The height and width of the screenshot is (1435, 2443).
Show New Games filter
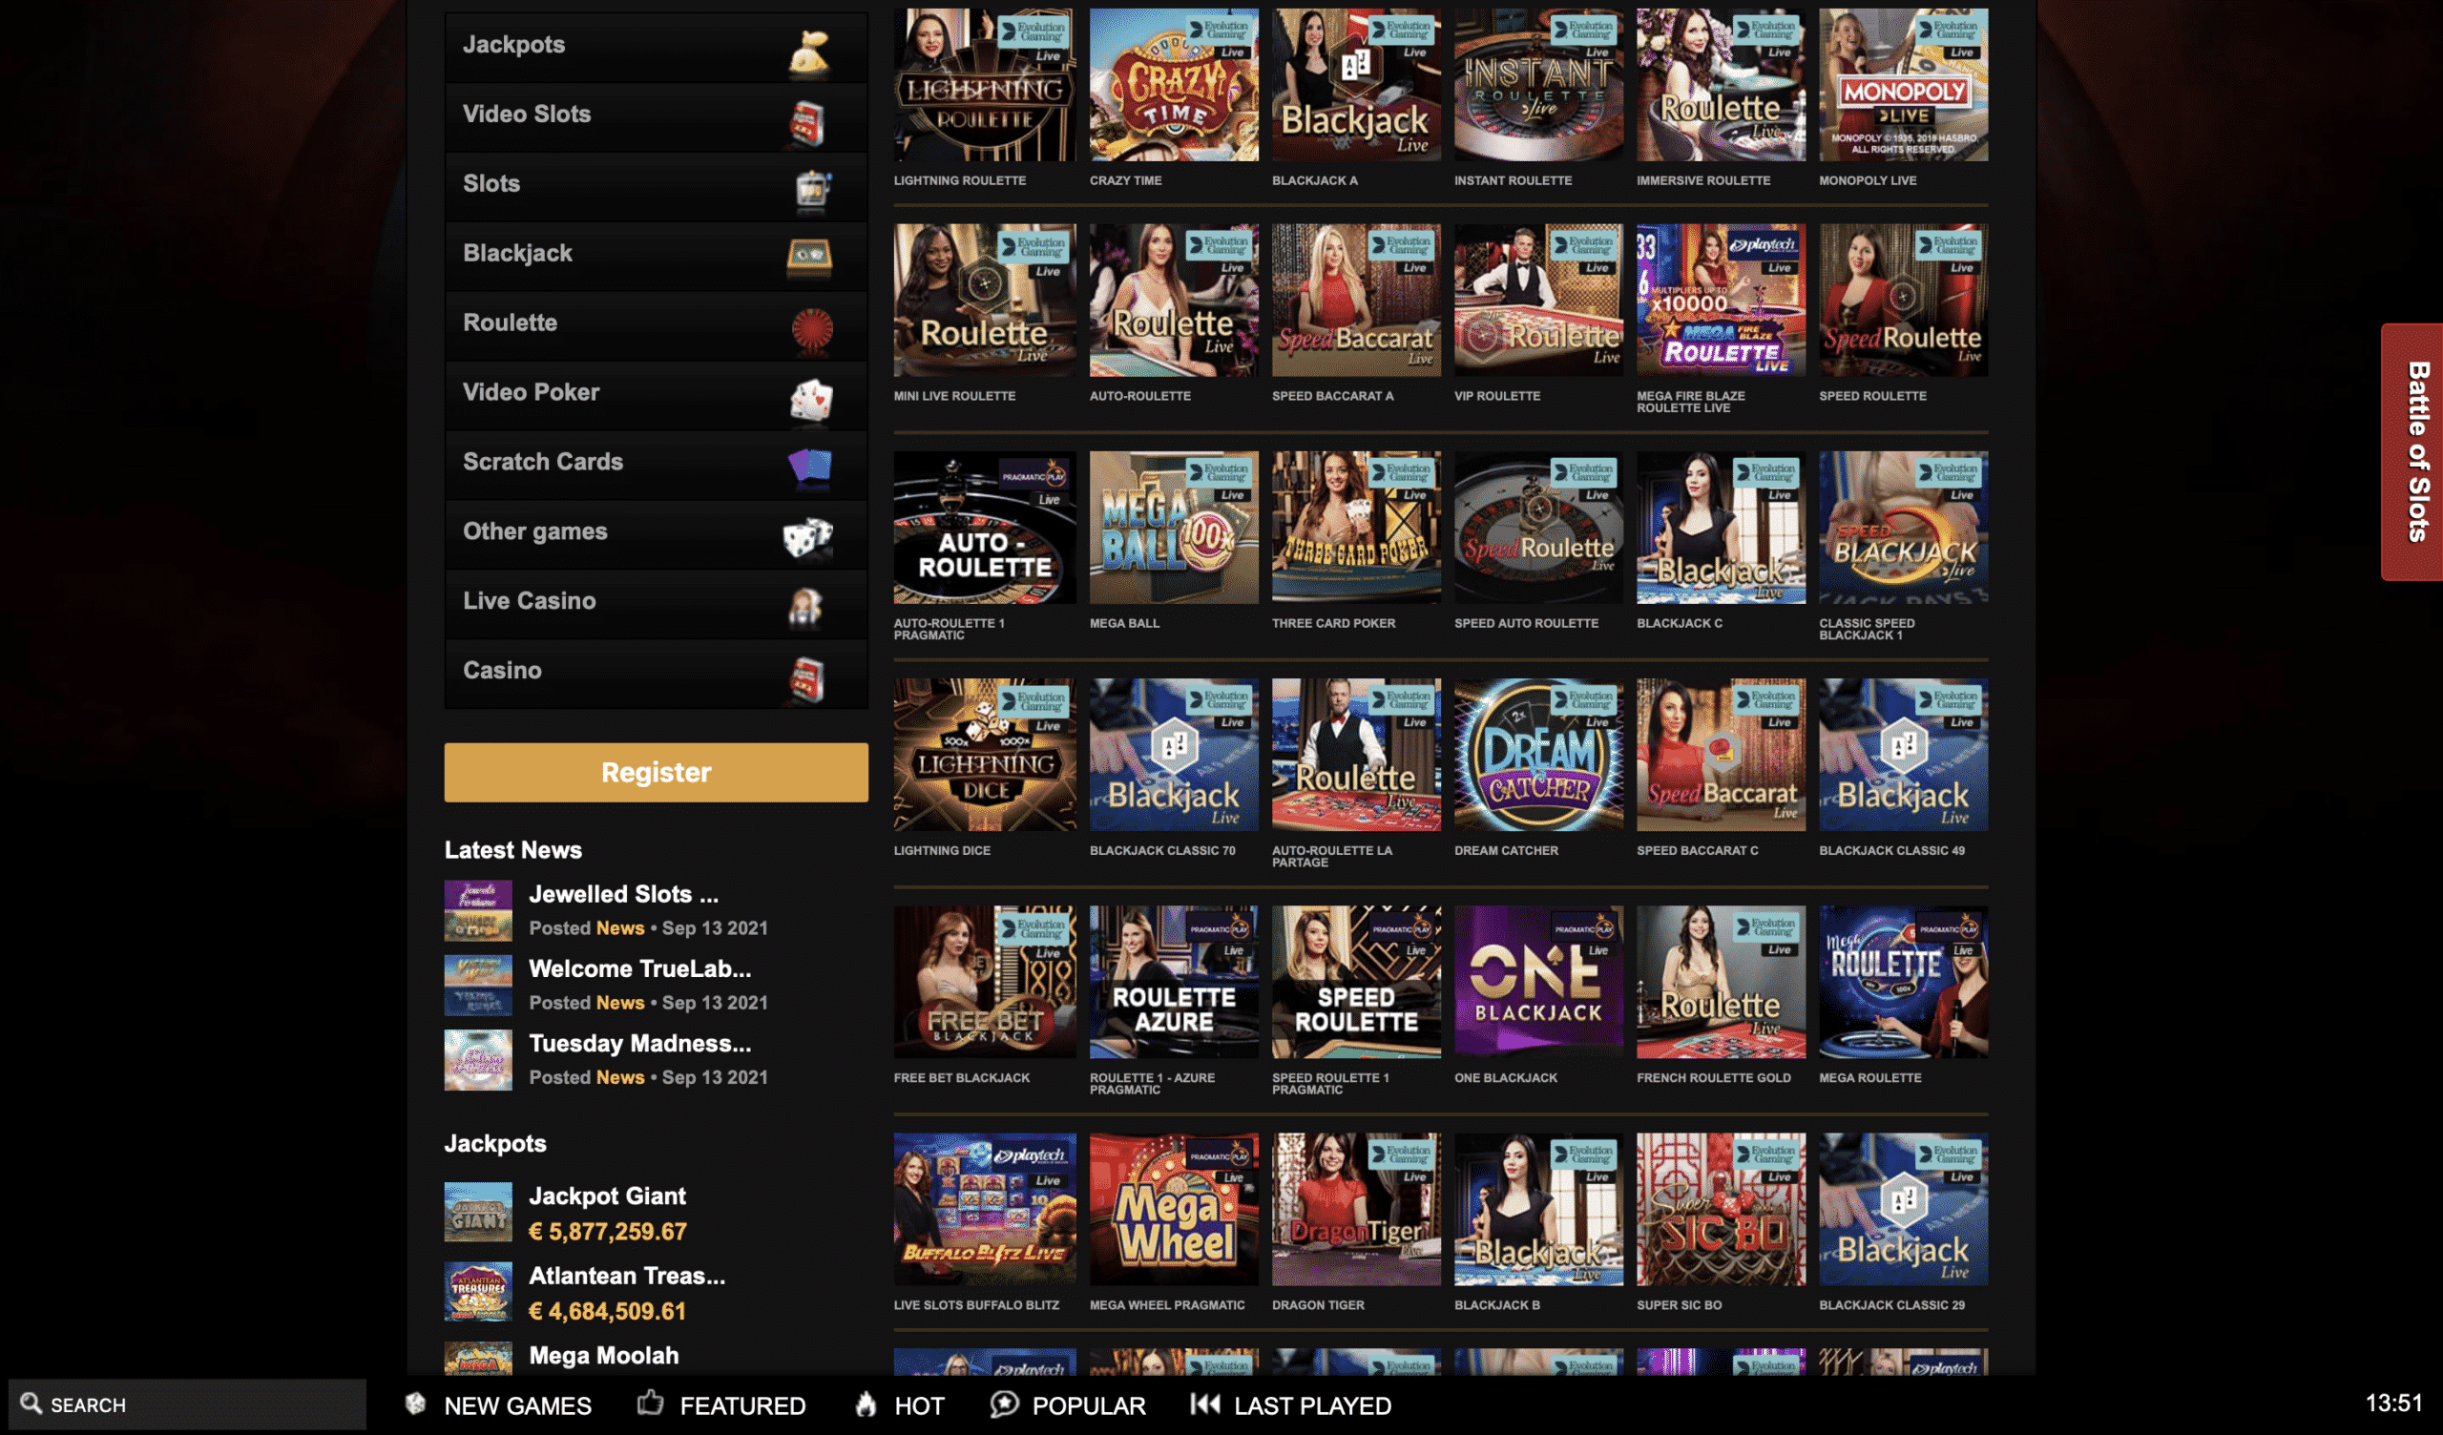[498, 1404]
